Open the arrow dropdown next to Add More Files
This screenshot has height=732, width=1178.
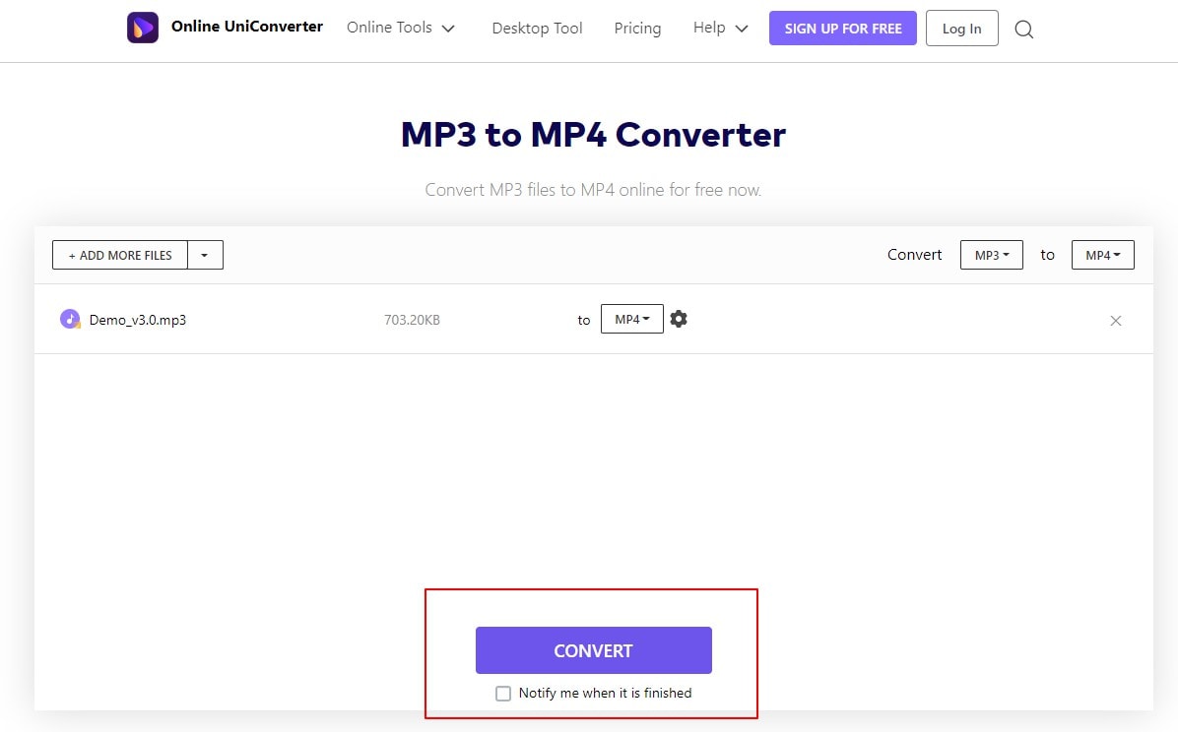pos(205,255)
